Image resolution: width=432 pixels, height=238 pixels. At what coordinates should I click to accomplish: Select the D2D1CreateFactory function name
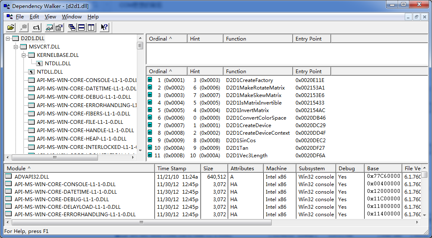click(x=249, y=80)
